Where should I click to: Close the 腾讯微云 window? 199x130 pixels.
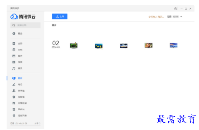click(190, 9)
